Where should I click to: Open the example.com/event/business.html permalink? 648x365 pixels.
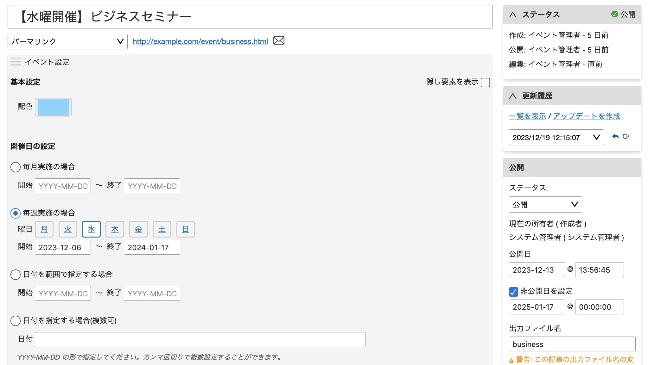point(200,41)
